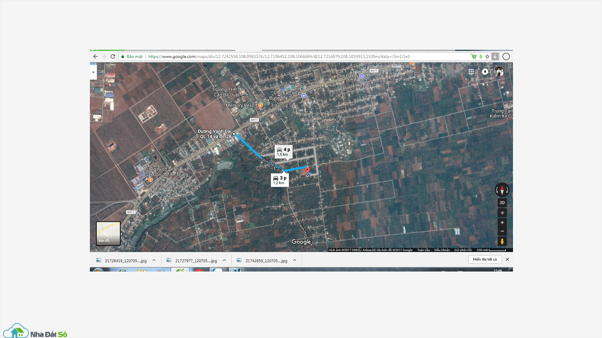The width and height of the screenshot is (602, 338).
Task: Click the red destination pin
Action: click(307, 170)
